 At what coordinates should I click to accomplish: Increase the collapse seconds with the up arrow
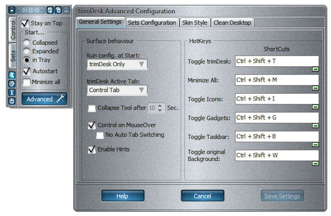(160, 106)
